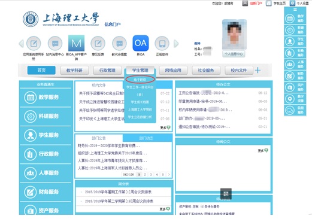
Task: Select 电子校徽 in the 学生管理 dropdown
Action: click(x=140, y=80)
